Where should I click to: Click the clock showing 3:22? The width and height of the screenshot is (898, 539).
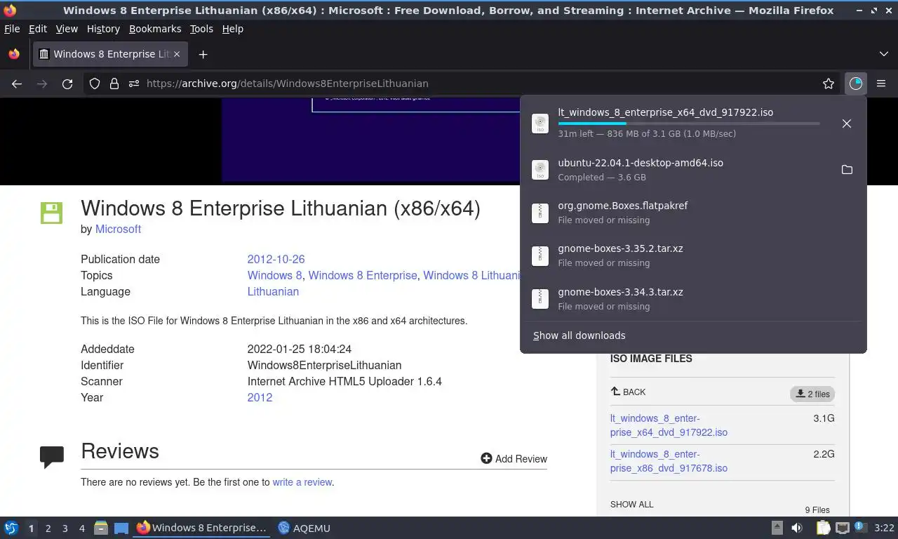(x=884, y=528)
